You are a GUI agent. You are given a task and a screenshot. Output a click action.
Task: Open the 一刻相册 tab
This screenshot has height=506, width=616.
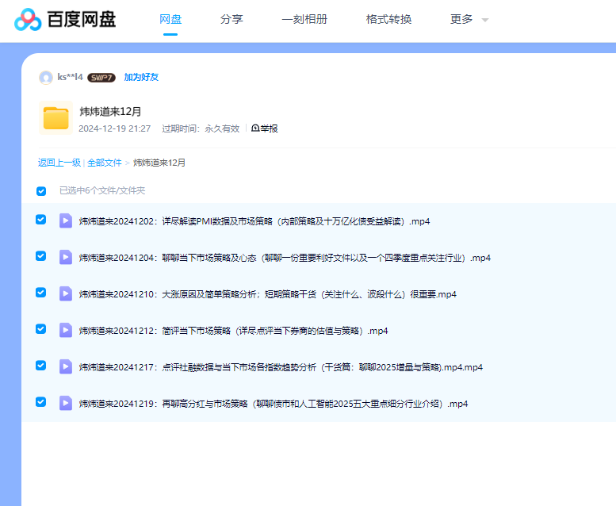304,19
